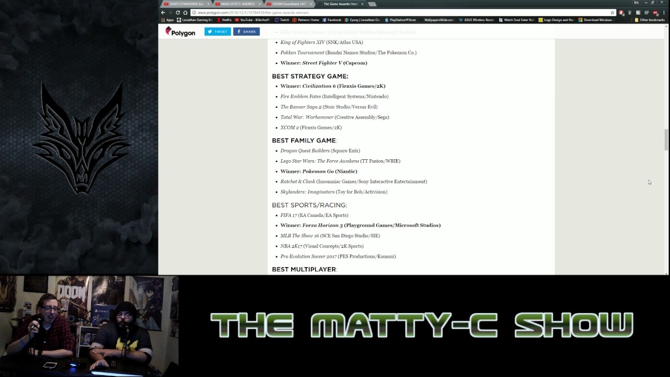Click the Total War: Warhammer entry
The width and height of the screenshot is (670, 377).
334,117
